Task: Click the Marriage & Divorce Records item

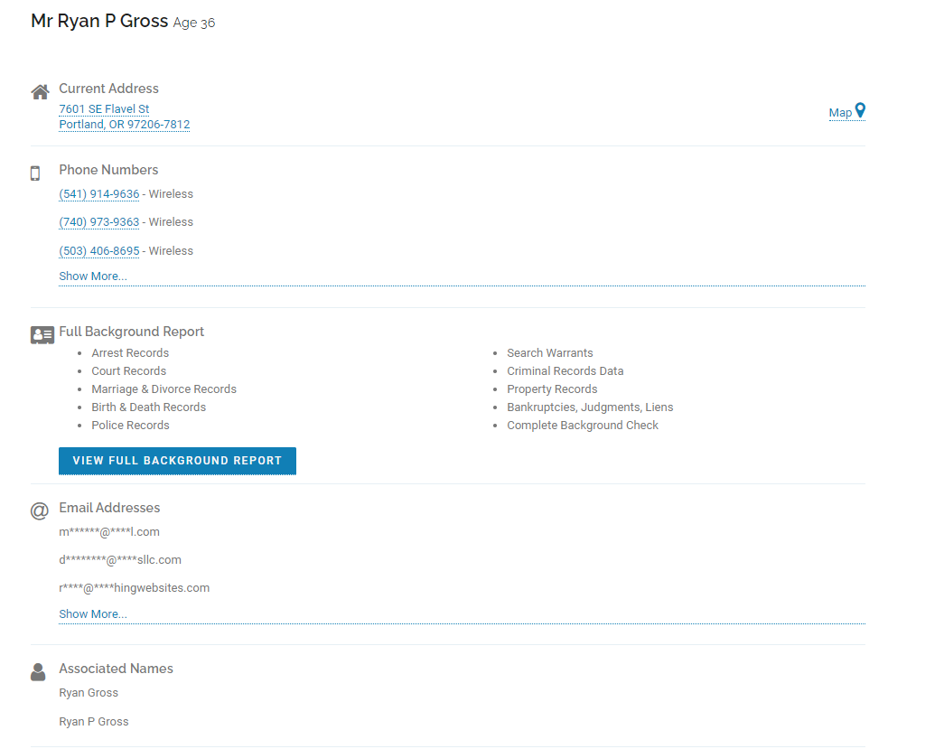Action: (x=164, y=389)
